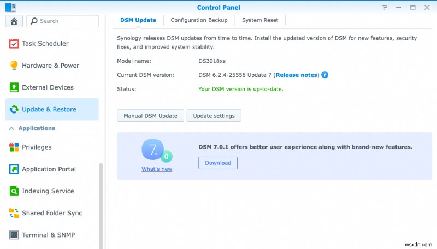The width and height of the screenshot is (437, 249).
Task: Click the Shared Folder Sync icon
Action: (14, 213)
